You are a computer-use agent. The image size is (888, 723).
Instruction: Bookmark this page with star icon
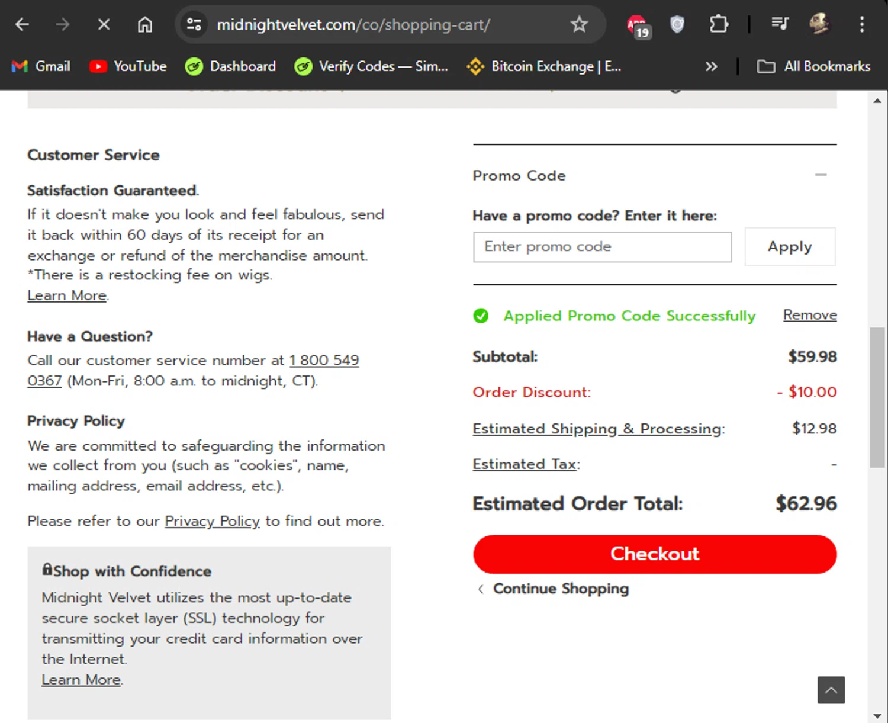click(579, 24)
